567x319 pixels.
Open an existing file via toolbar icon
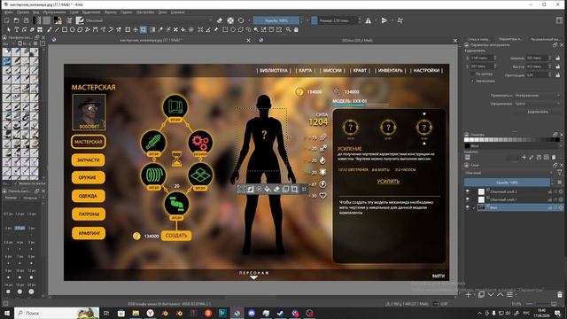click(17, 20)
